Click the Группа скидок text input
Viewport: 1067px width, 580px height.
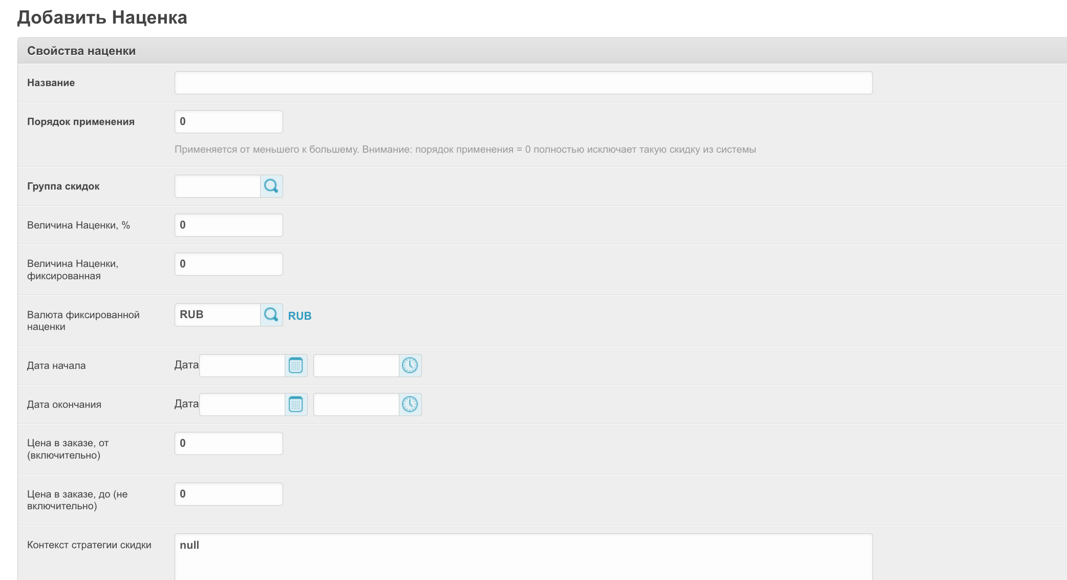217,186
